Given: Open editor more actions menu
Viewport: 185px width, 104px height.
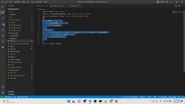Looking at the screenshot, I should pos(182,6).
